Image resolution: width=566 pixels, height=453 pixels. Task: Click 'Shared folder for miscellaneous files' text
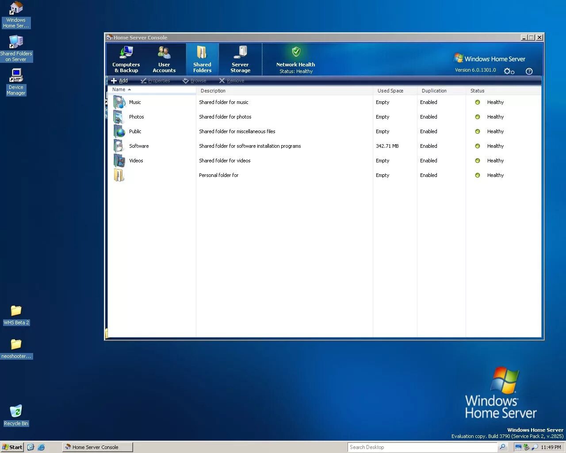237,131
